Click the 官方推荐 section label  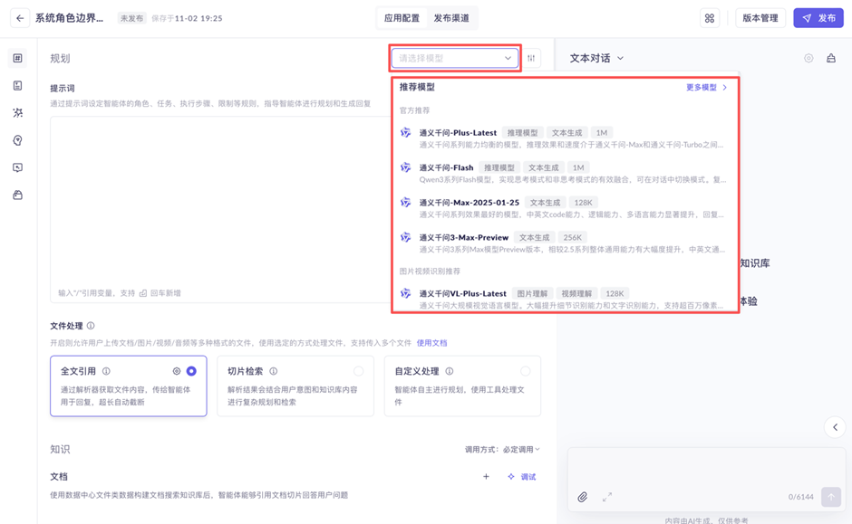coord(414,110)
